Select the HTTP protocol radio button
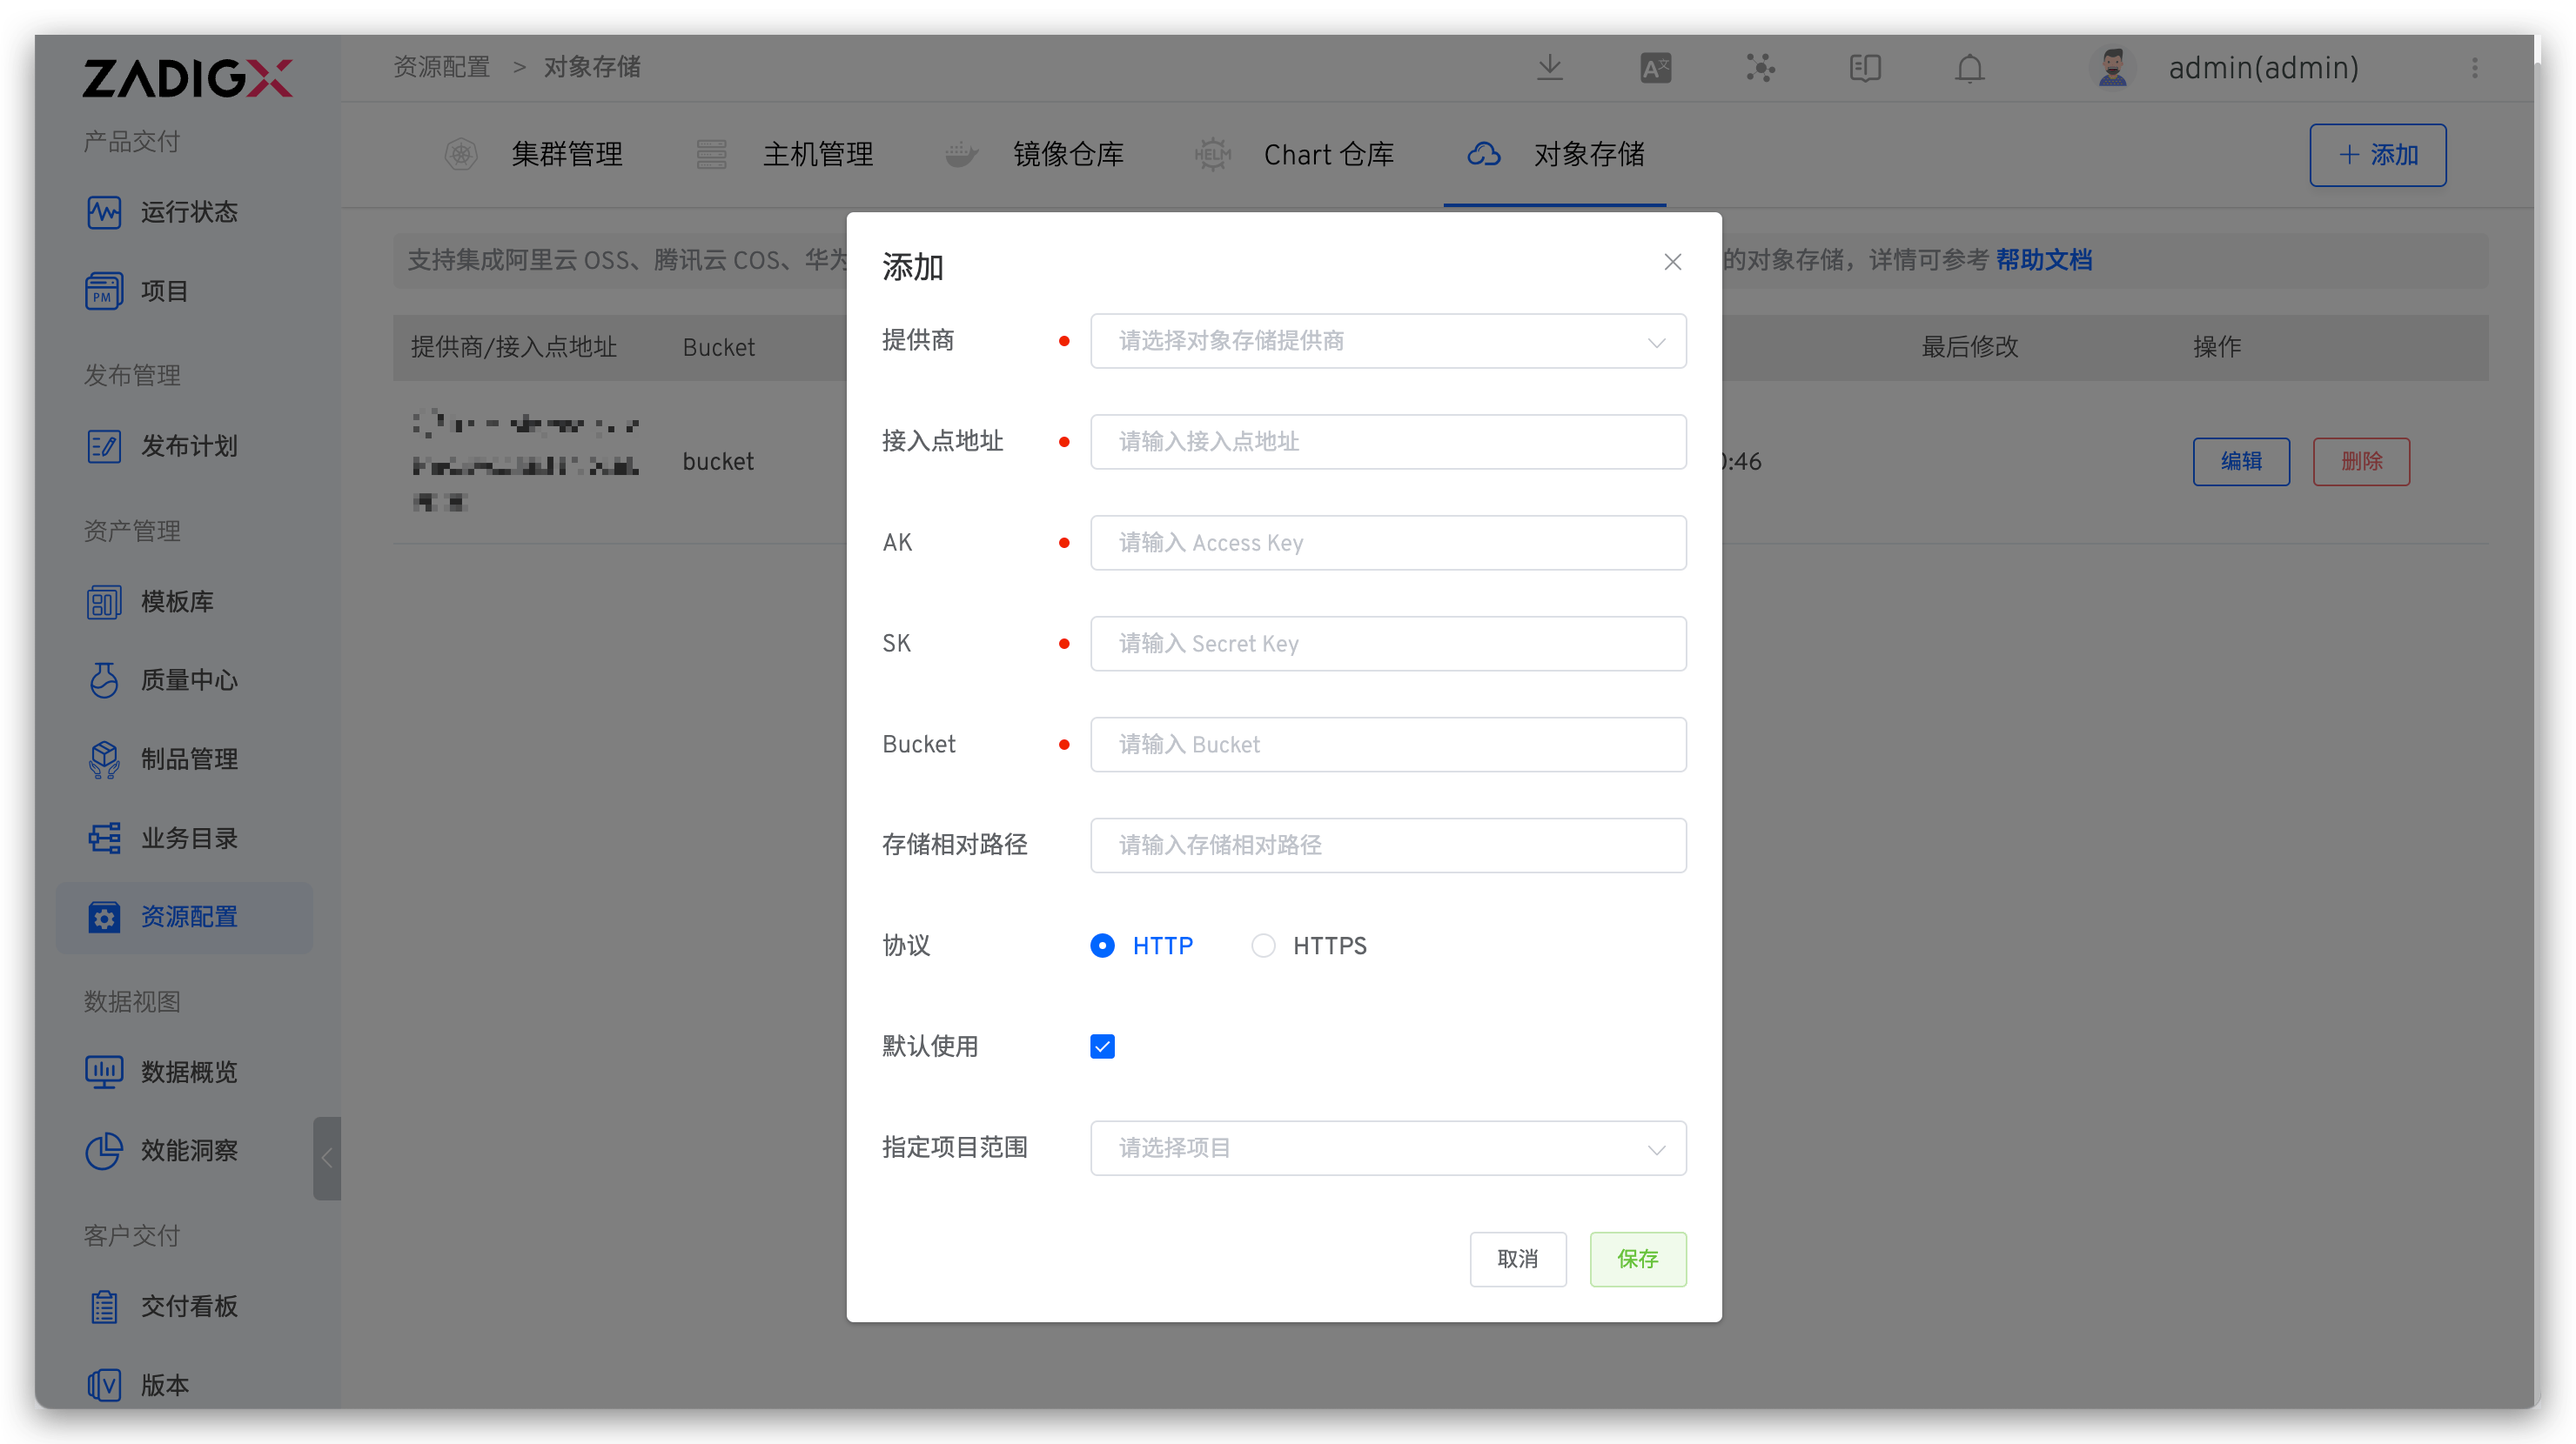The image size is (2576, 1444). tap(1102, 946)
